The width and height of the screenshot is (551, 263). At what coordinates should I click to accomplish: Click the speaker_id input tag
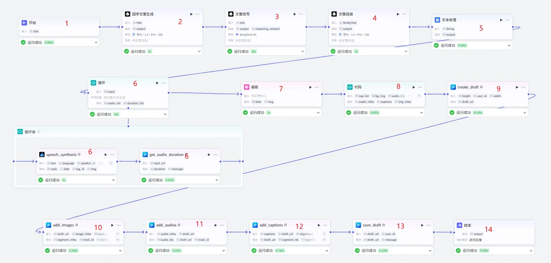86,163
